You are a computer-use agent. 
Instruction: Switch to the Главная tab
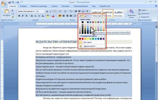pyautogui.click(x=12, y=6)
